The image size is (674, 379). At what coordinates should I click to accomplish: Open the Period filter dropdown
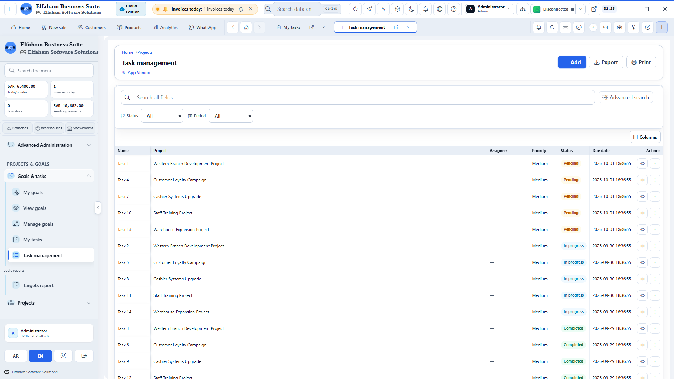pos(231,116)
